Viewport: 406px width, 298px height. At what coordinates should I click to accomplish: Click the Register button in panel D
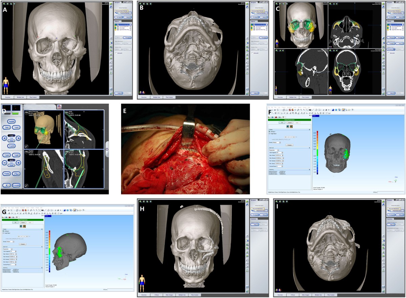coord(12,121)
